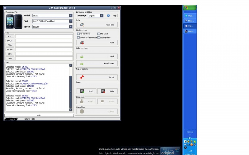
Task: Click the Repair button
Action: [97, 77]
